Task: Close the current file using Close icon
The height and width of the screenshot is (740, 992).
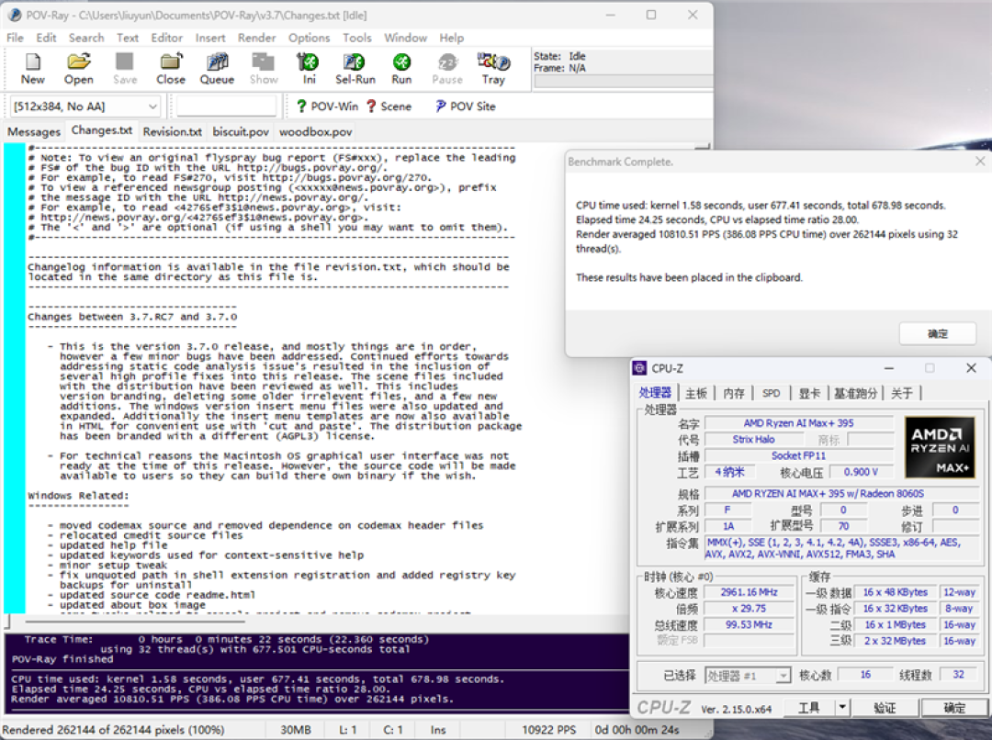Action: click(171, 69)
